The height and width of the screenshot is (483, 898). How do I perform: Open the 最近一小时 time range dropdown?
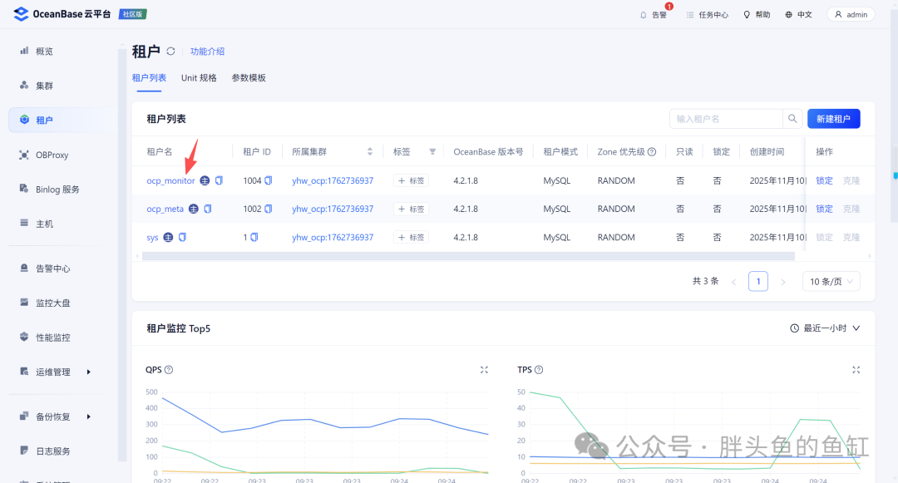click(x=825, y=328)
